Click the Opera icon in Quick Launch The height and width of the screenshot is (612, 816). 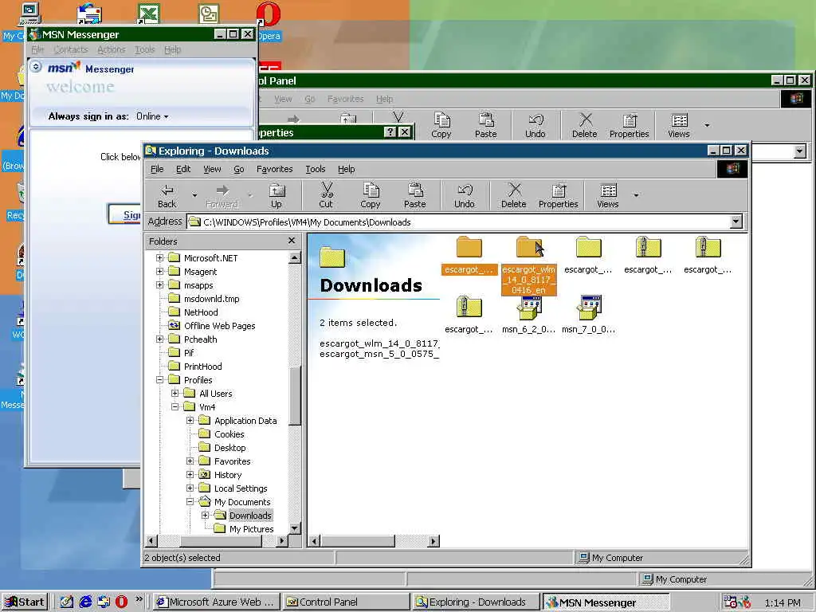[x=121, y=602]
